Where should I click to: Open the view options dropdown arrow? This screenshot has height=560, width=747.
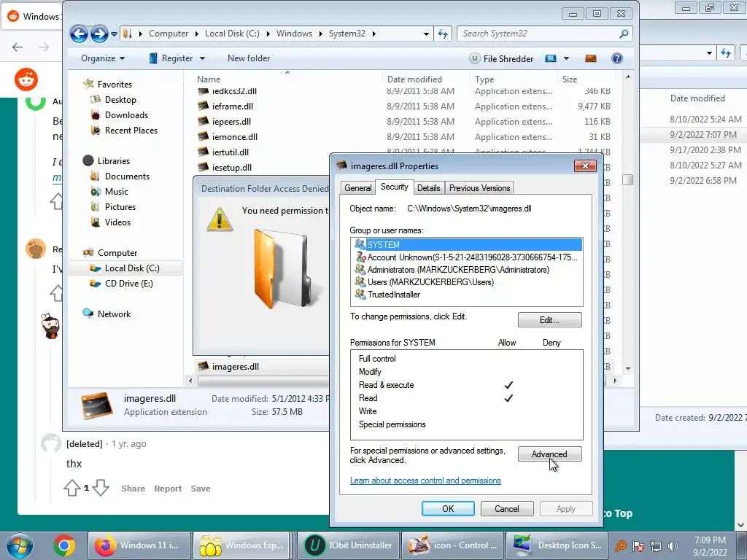(x=566, y=58)
